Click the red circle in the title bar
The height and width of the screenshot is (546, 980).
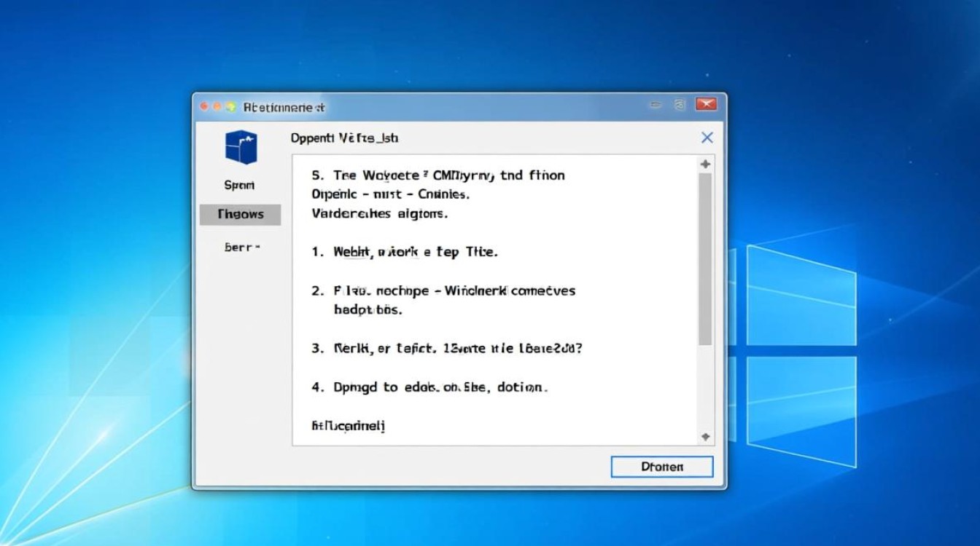click(205, 106)
